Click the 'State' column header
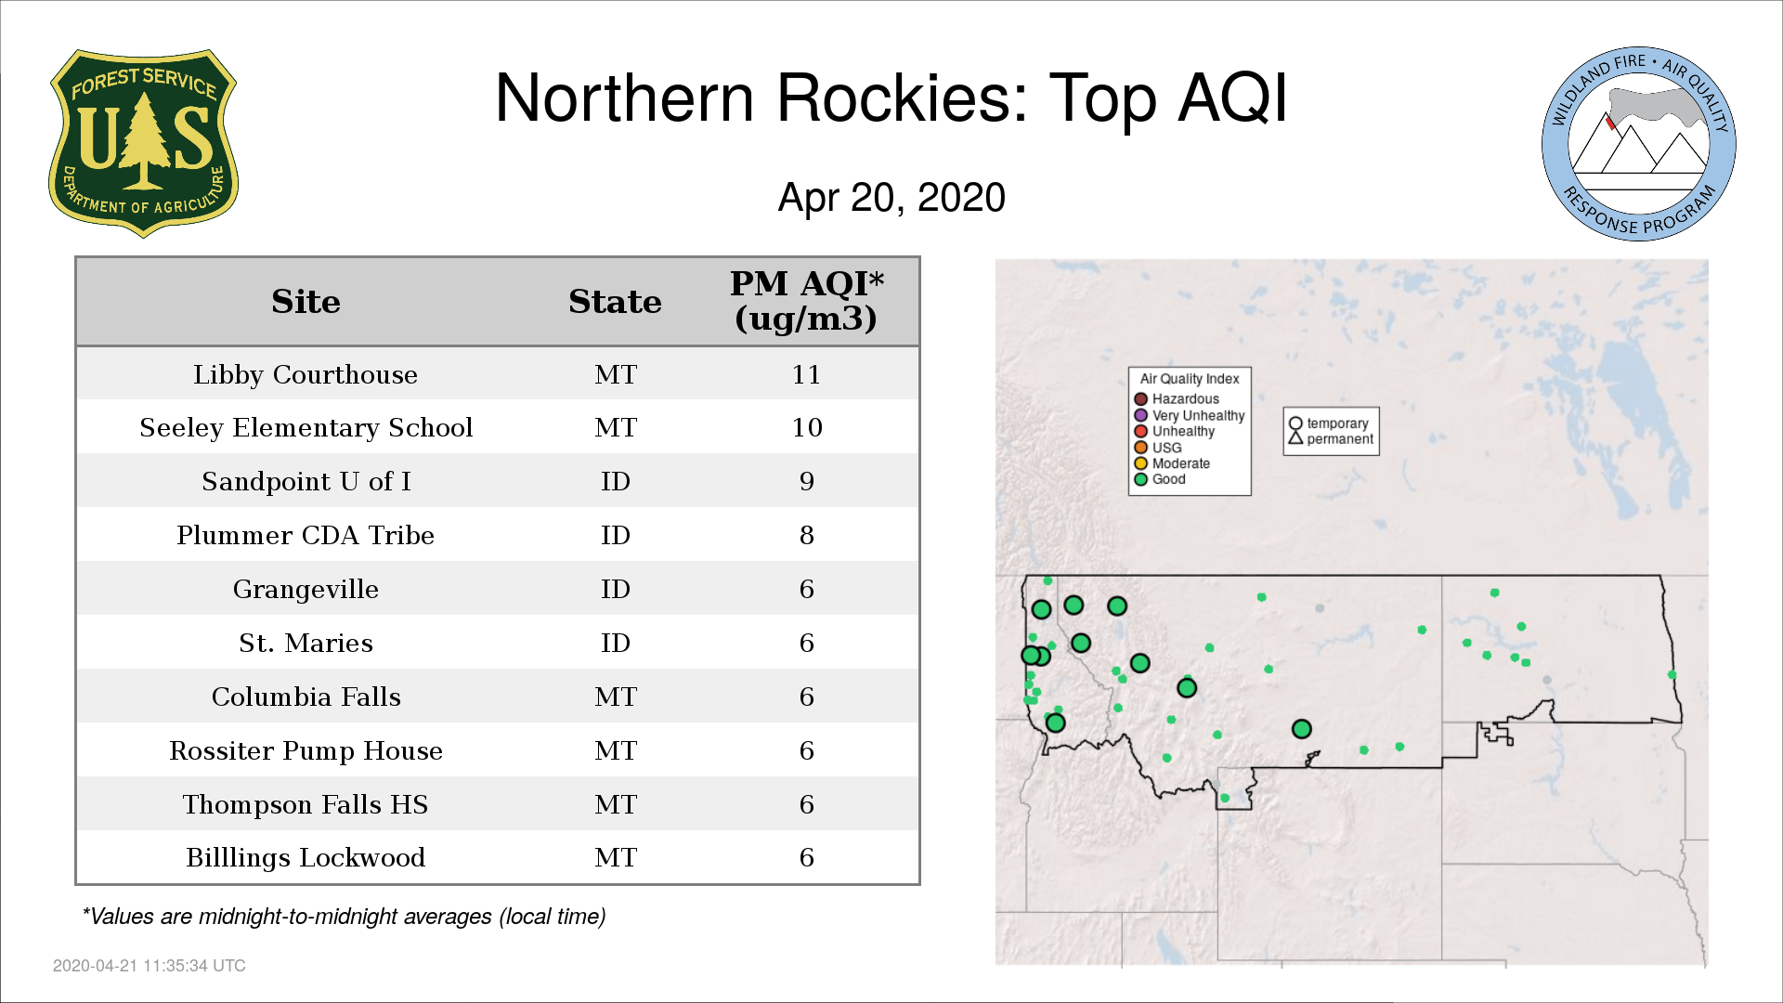Viewport: 1783px width, 1003px height. pyautogui.click(x=615, y=302)
